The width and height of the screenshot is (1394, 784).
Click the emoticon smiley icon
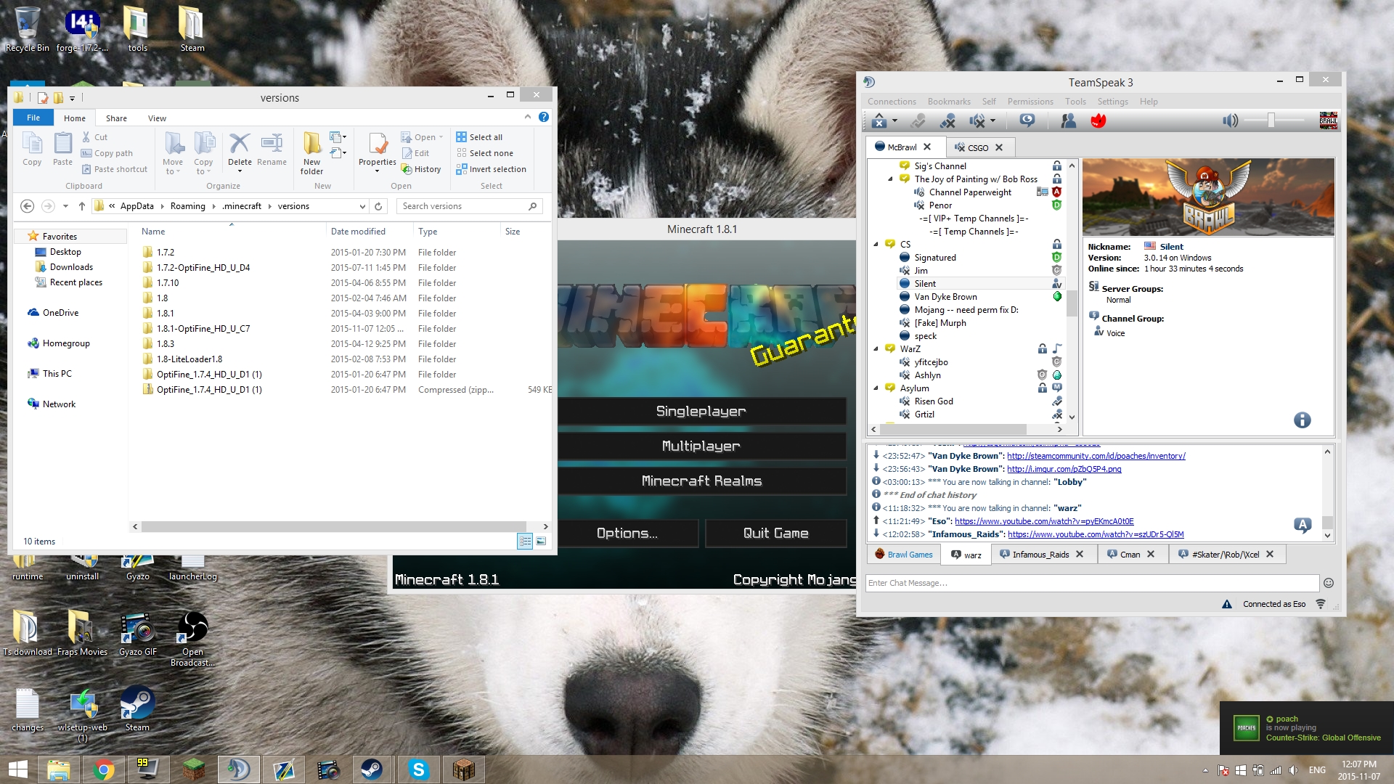pyautogui.click(x=1328, y=583)
